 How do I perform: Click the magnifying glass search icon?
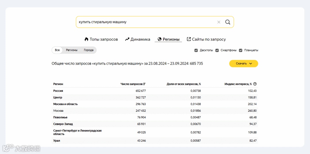coord(228,22)
